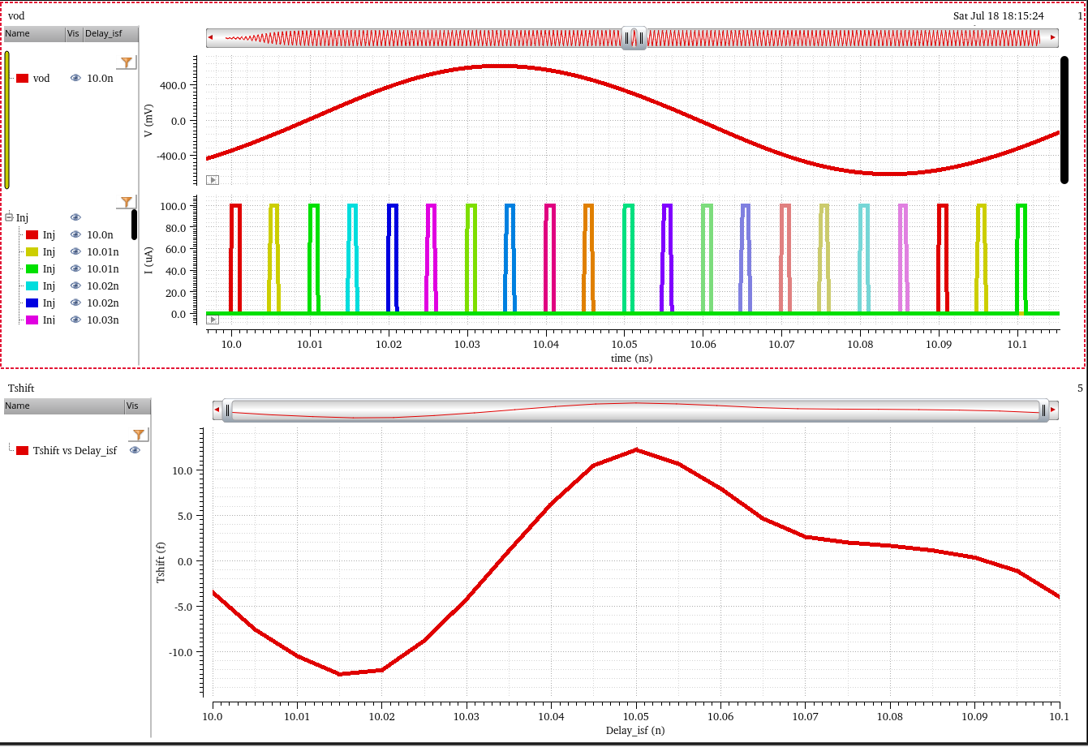Click the left scroll arrow of the Tshift zoom bar

(x=217, y=411)
